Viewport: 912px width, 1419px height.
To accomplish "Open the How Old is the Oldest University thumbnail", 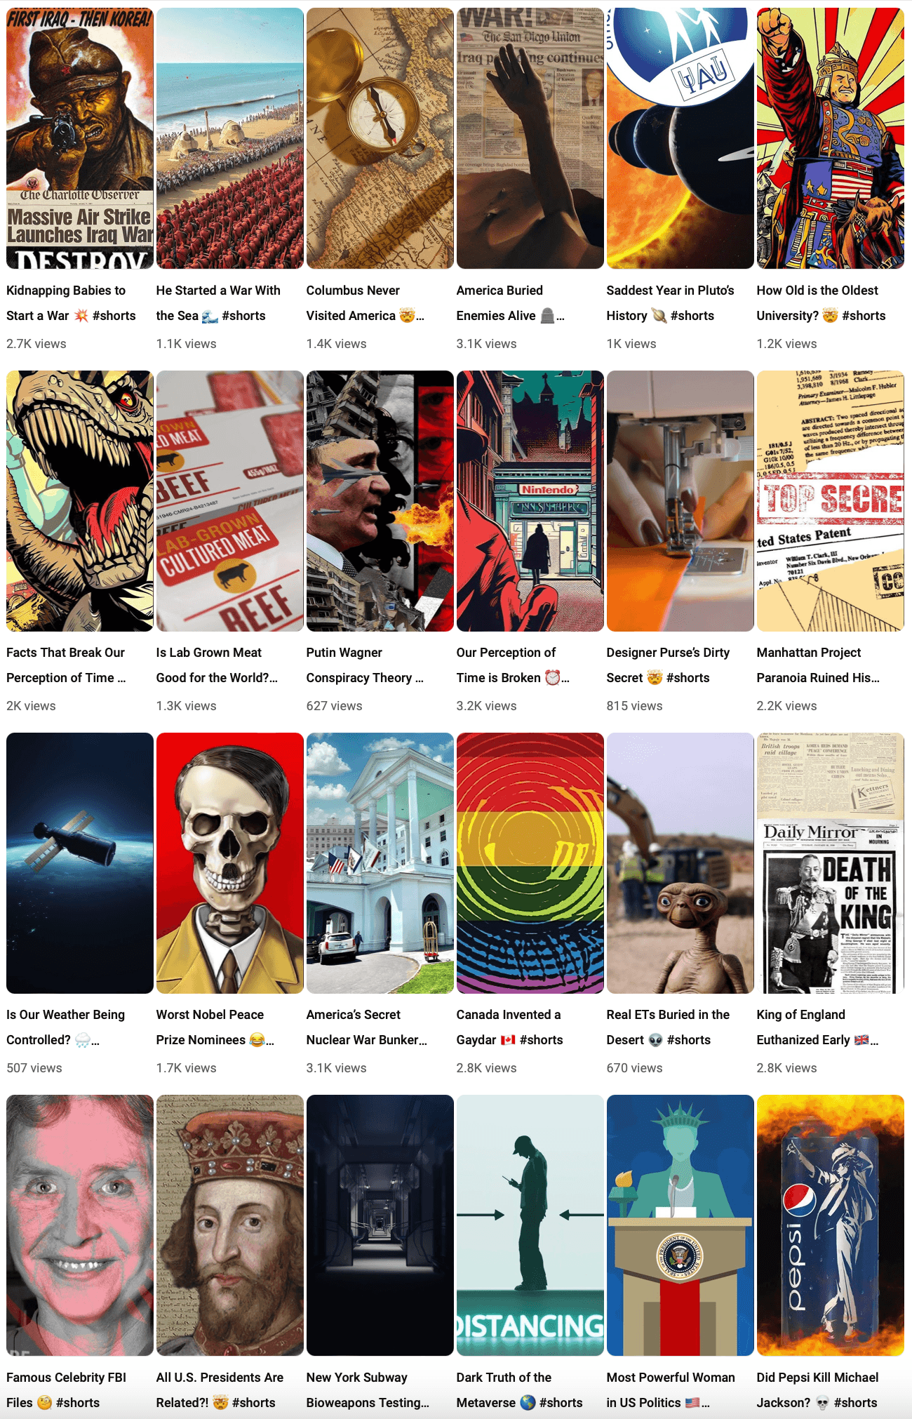I will pyautogui.click(x=831, y=138).
